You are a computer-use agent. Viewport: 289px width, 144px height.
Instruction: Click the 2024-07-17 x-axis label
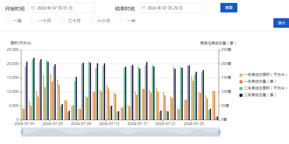[x=138, y=124]
